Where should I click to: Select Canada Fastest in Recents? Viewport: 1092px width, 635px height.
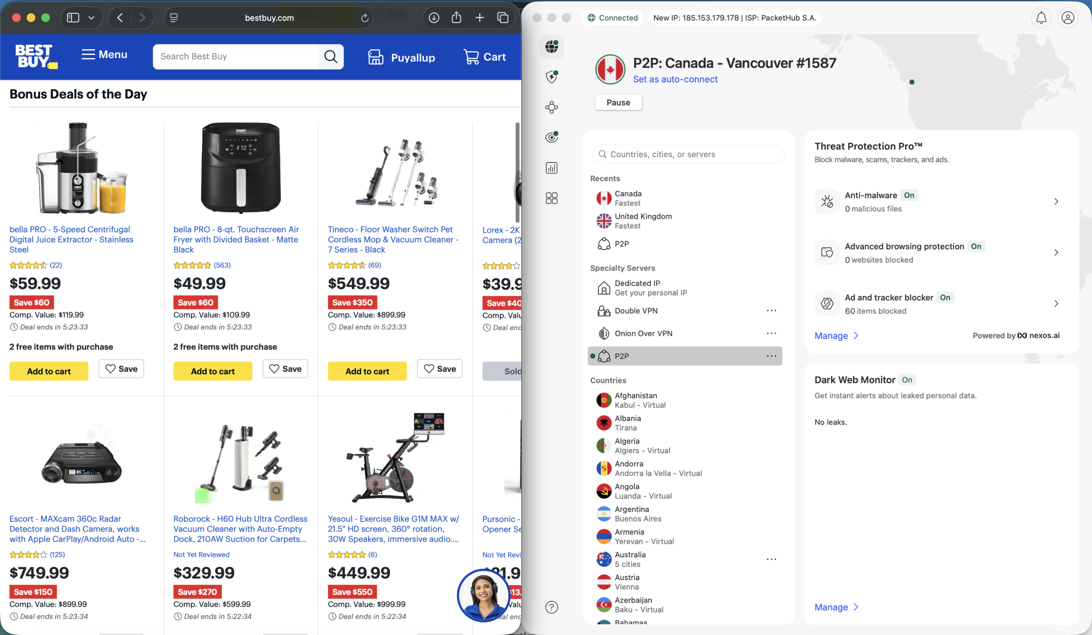click(x=685, y=198)
